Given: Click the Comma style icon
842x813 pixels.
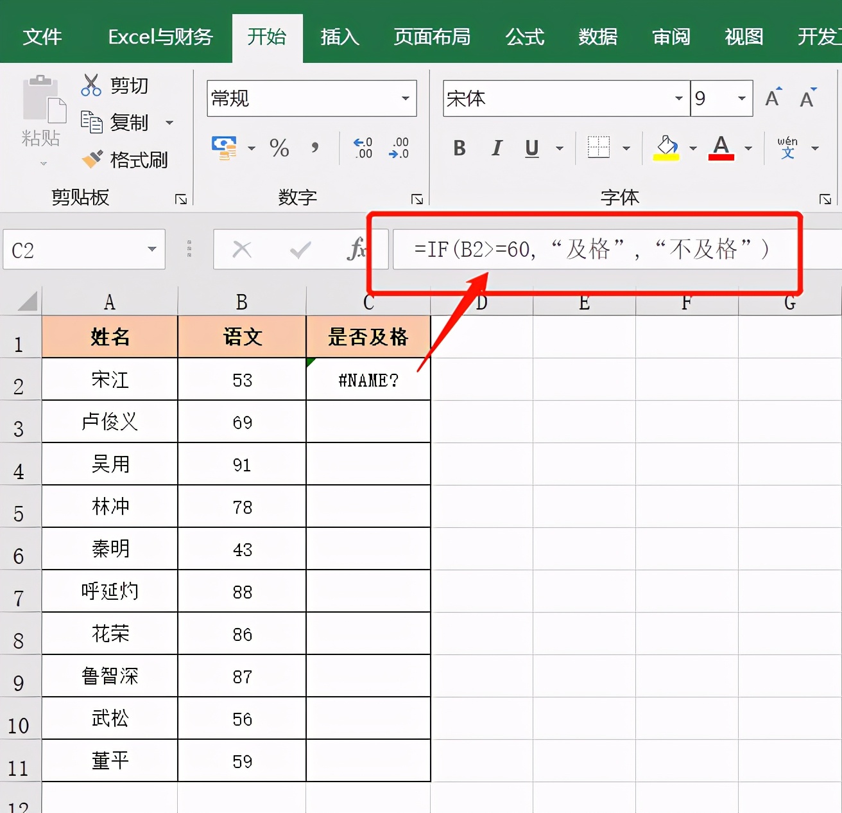Looking at the screenshot, I should (314, 148).
